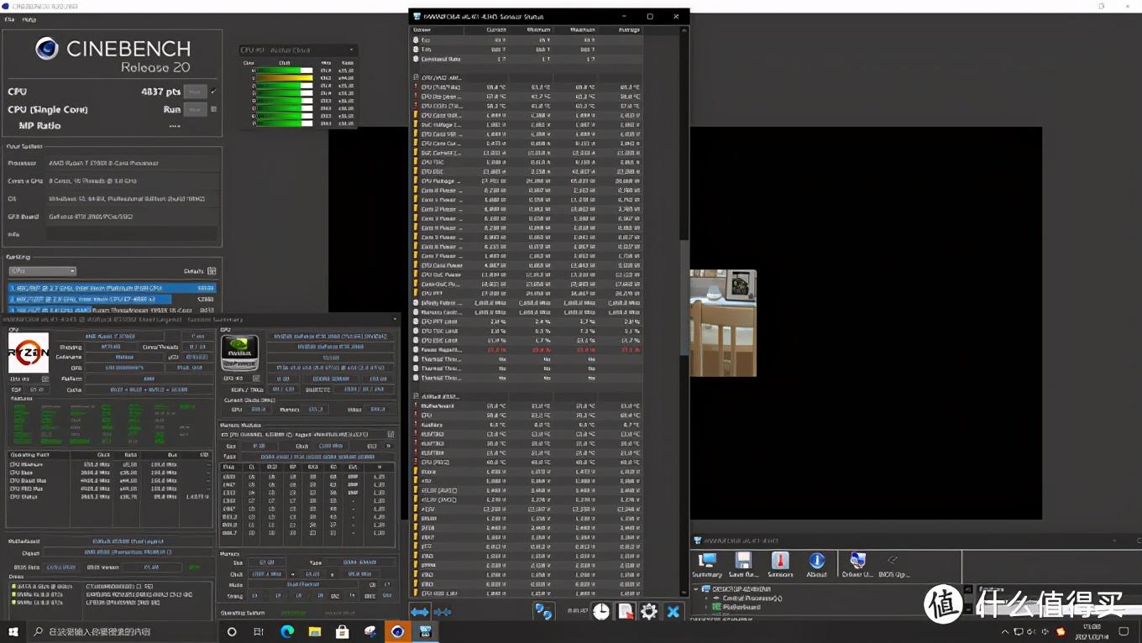Open the Ranking CPU dropdown in Cinebench
This screenshot has height=643, width=1142.
pos(43,271)
